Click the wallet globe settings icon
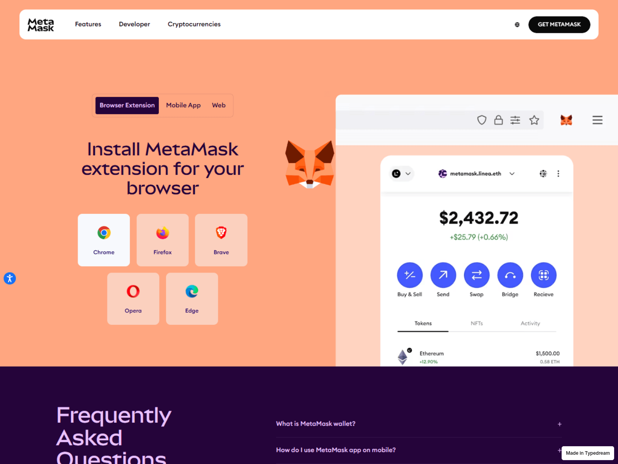618x464 pixels. [x=543, y=174]
